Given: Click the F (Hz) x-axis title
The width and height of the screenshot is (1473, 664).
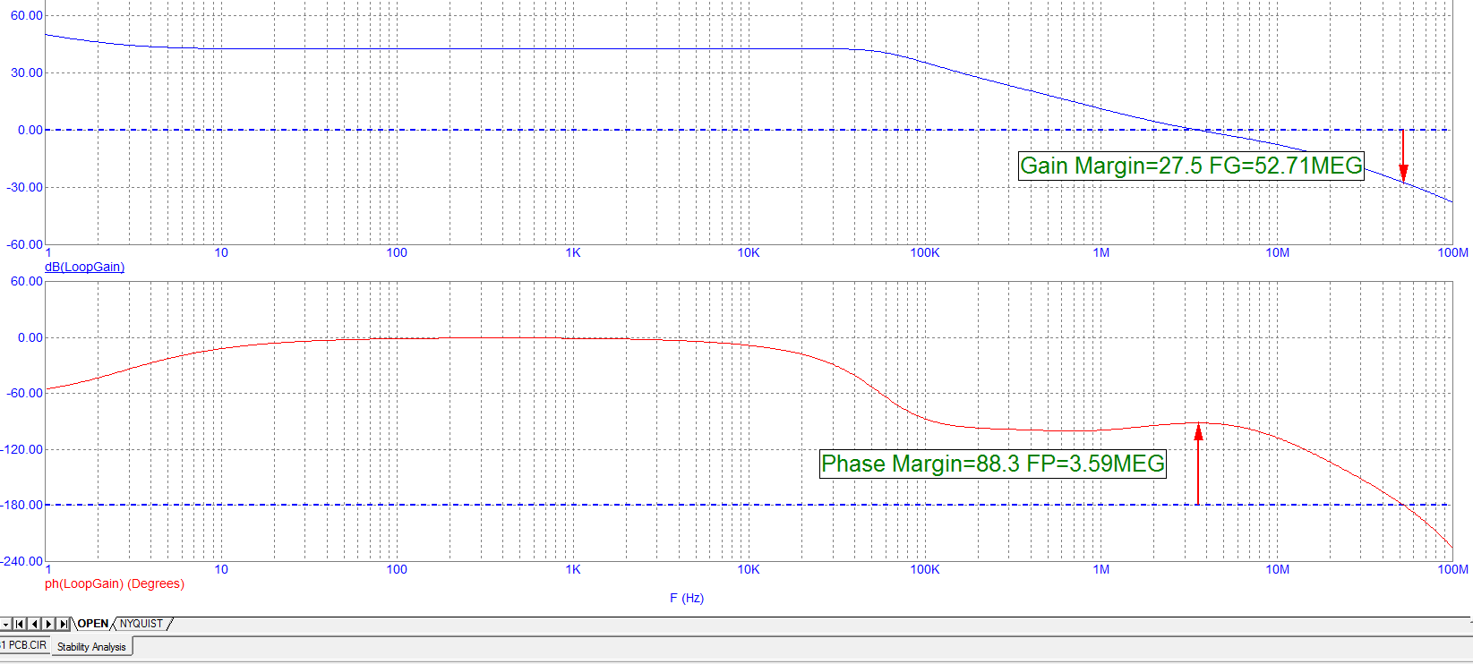Looking at the screenshot, I should pos(687,598).
